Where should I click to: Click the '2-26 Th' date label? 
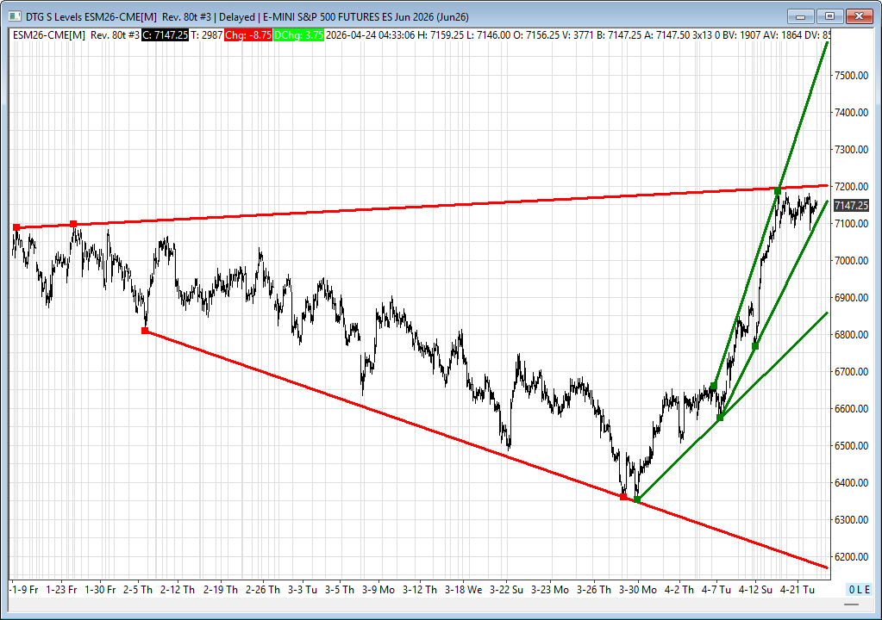[263, 590]
